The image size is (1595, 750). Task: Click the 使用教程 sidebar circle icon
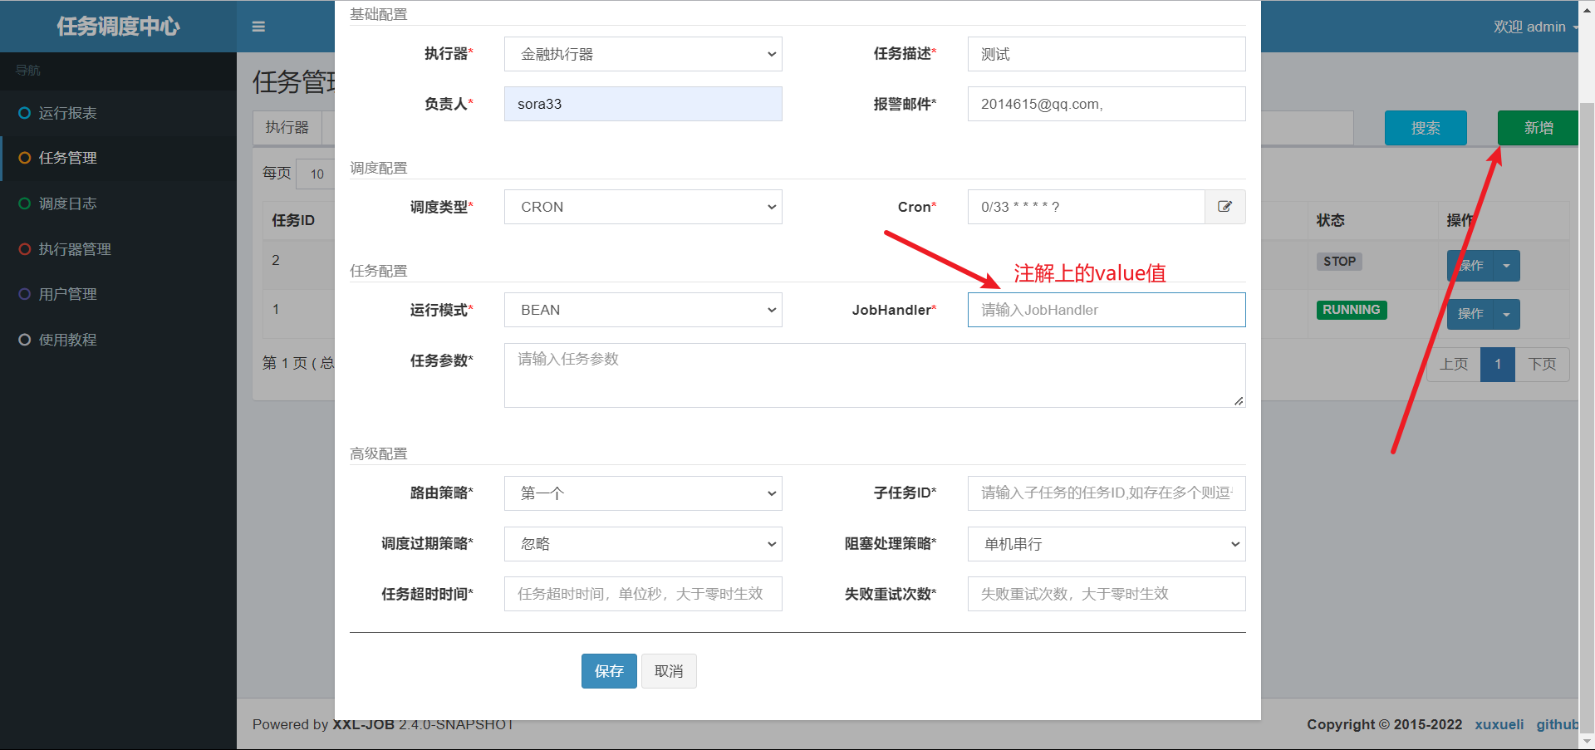(x=24, y=340)
